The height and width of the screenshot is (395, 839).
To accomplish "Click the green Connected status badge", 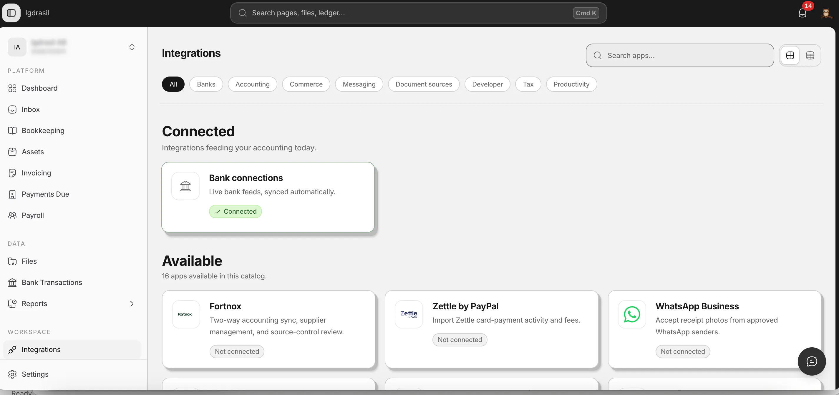I will pos(236,211).
